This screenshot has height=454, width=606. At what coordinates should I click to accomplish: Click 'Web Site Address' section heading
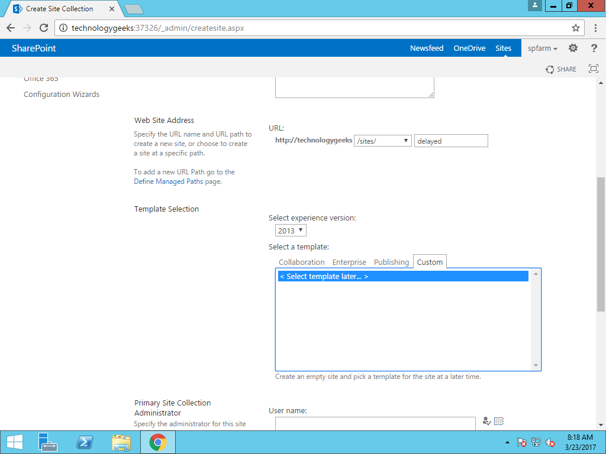click(x=165, y=121)
